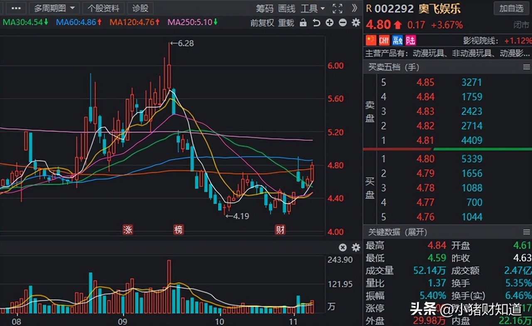Expand the toolbar double-chevron overflow
Image resolution: width=532 pixels, height=326 pixels.
[354, 8]
